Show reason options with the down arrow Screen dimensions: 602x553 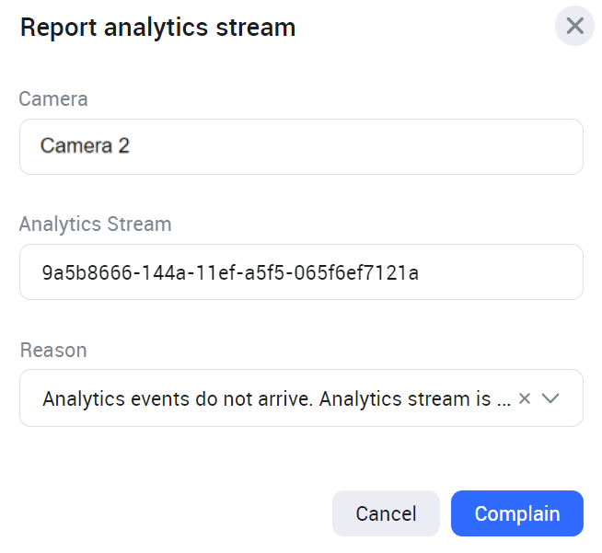pos(551,398)
